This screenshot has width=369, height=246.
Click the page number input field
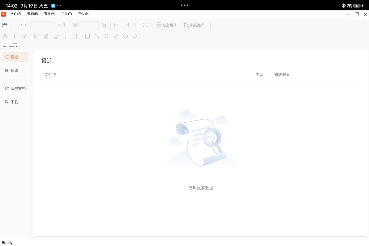pyautogui.click(x=42, y=25)
